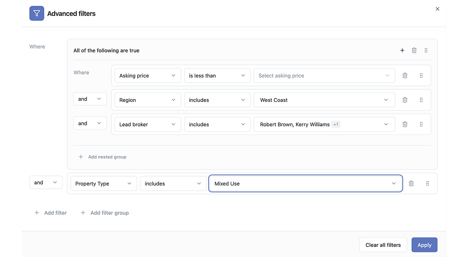Open the Mixed Use value selector
This screenshot has width=468, height=257.
click(x=305, y=184)
